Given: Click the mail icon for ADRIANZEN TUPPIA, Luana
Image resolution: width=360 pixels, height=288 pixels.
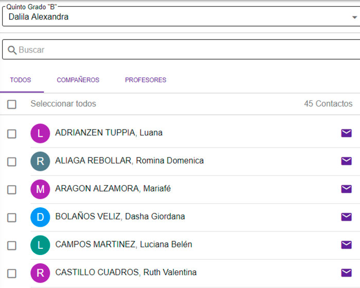Looking at the screenshot, I should pyautogui.click(x=346, y=133).
